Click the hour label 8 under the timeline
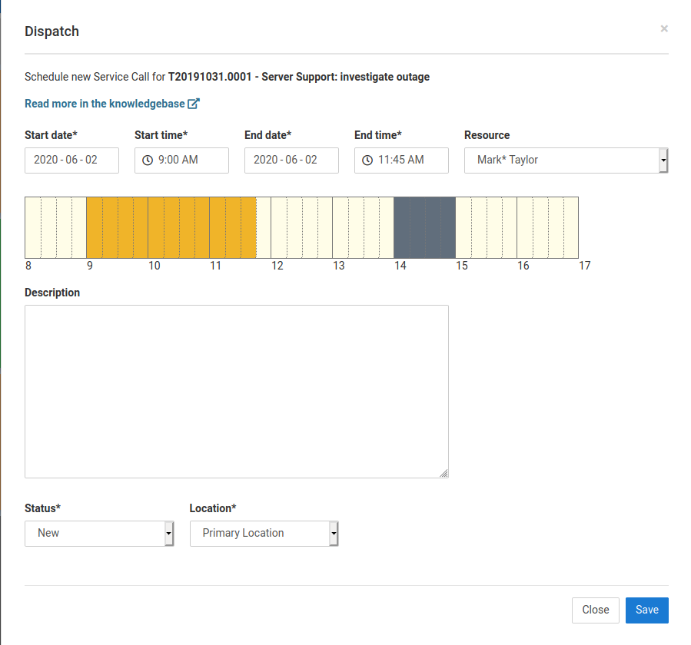 pos(28,266)
